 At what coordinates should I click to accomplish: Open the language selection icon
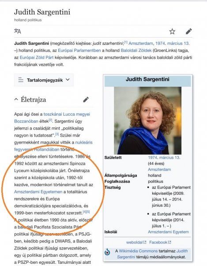18,31
